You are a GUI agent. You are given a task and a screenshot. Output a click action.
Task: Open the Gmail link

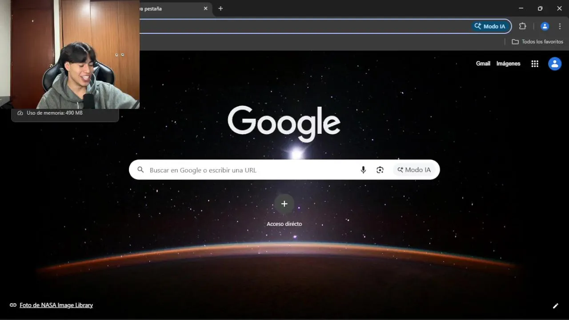[x=483, y=64]
